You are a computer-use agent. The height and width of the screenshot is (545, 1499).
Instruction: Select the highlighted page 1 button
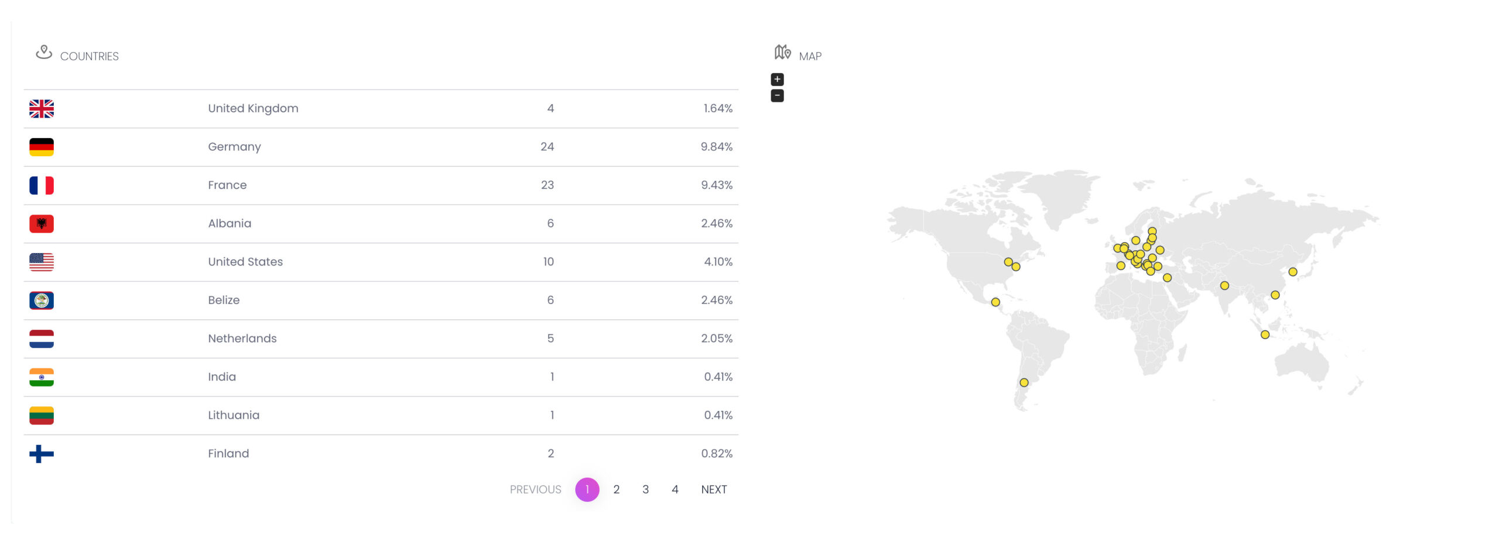tap(587, 489)
